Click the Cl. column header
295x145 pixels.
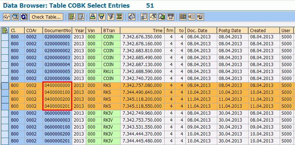coord(17,31)
